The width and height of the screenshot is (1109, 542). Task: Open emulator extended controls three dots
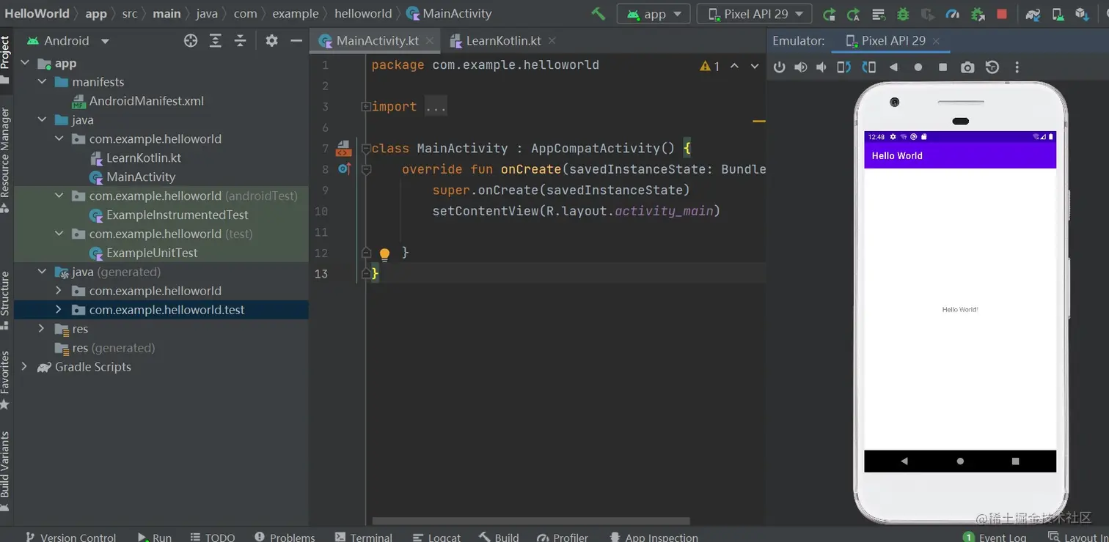1017,67
